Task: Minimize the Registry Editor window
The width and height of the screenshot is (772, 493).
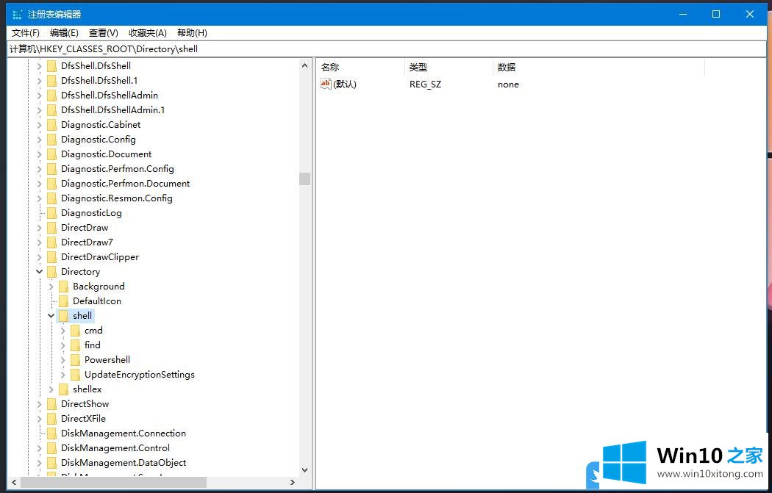Action: tap(683, 14)
